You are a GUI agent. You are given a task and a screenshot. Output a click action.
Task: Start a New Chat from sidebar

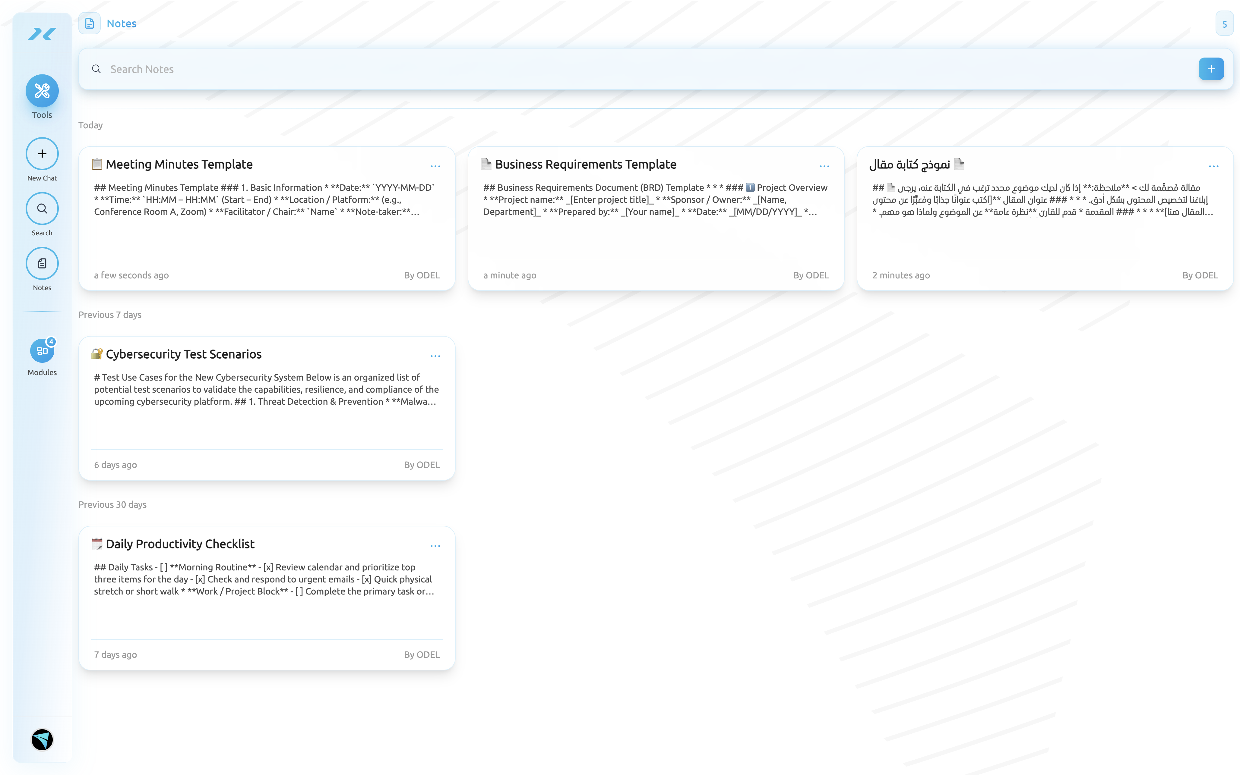(x=42, y=154)
